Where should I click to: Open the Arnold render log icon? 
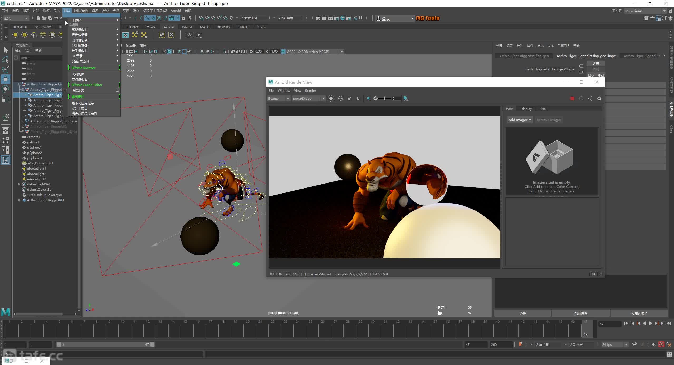pos(406,98)
